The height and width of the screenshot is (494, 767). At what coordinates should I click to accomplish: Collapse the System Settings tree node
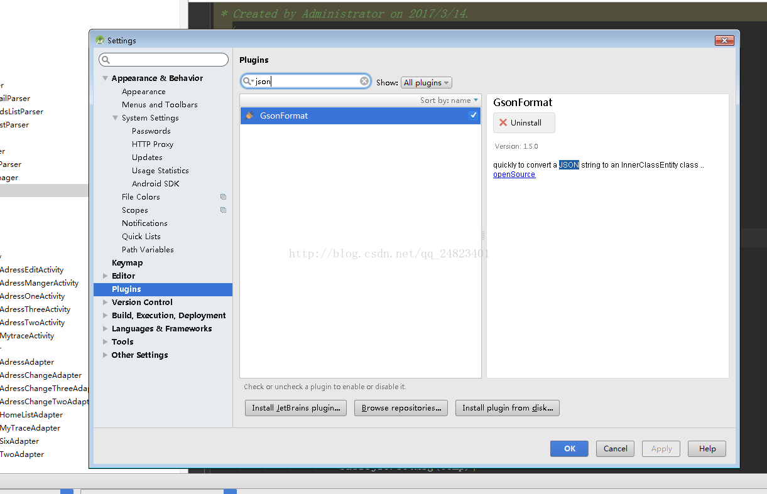(116, 118)
